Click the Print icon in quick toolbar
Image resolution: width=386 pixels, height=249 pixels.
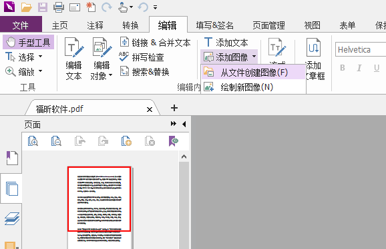[59, 7]
